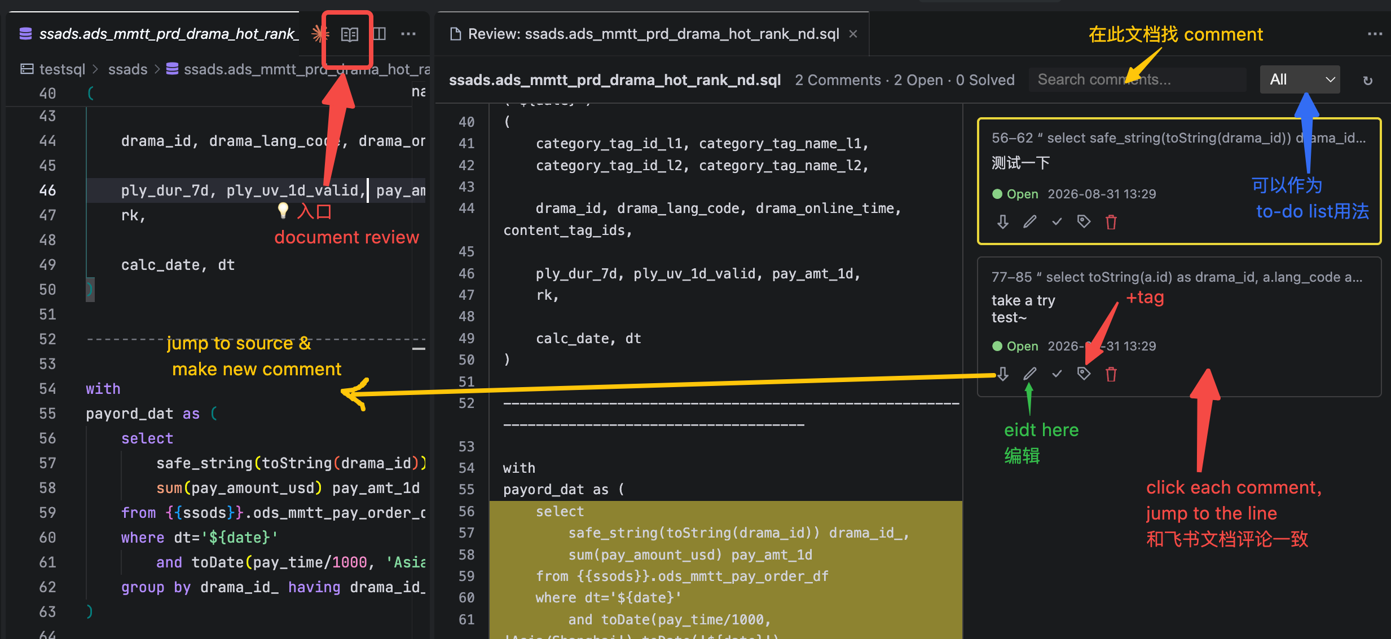Click highlighted 'select' line 56 in review
This screenshot has width=1391, height=639.
pos(560,512)
